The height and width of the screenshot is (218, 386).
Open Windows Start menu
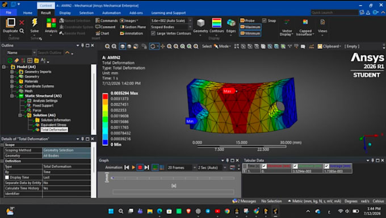(111, 211)
